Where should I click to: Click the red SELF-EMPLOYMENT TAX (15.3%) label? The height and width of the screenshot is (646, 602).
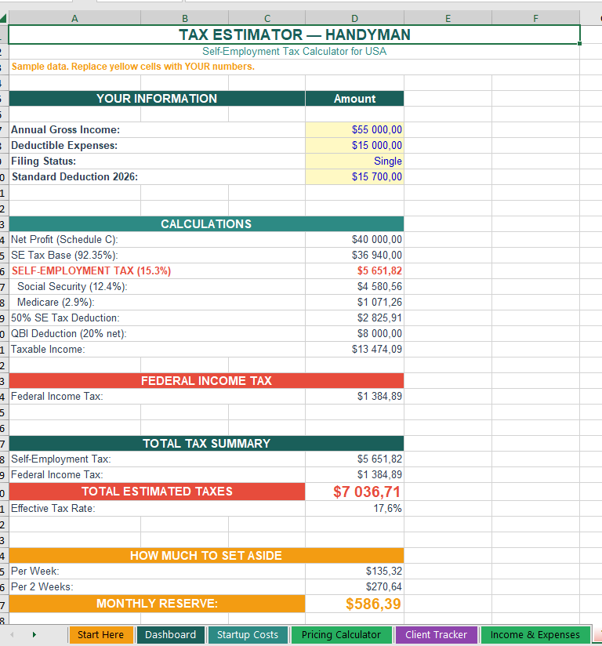tap(91, 270)
